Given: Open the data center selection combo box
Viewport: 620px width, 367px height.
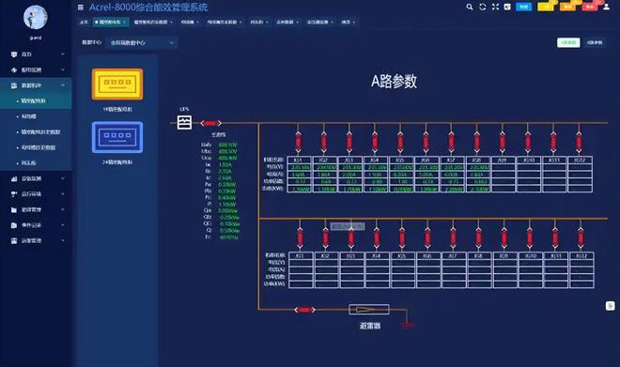Looking at the screenshot, I should pyautogui.click(x=142, y=42).
